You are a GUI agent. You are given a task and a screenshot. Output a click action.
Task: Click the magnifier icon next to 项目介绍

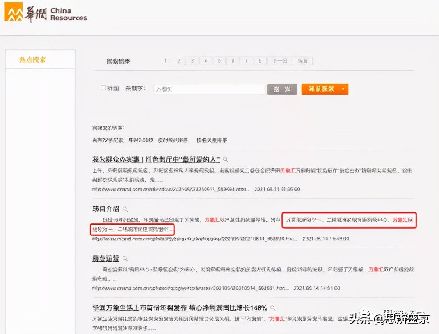click(124, 209)
